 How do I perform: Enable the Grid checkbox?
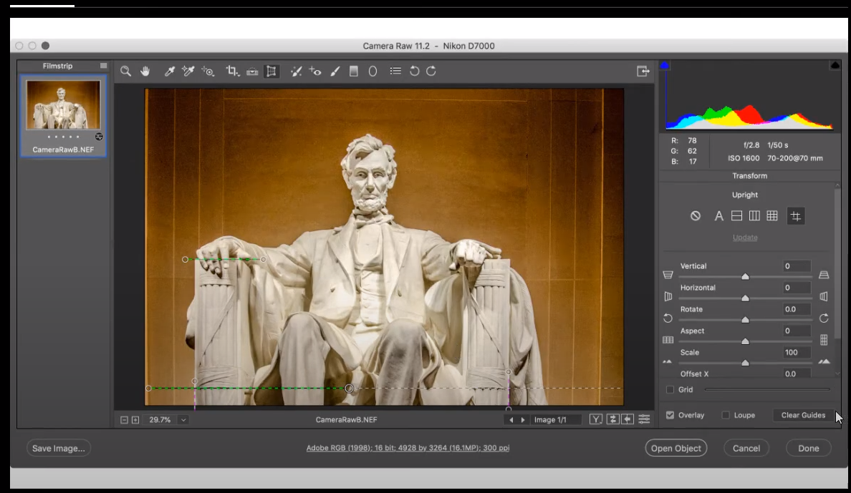click(670, 389)
